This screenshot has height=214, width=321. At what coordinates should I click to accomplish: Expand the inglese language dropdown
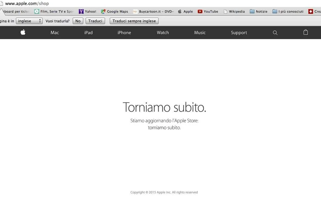[x=29, y=21]
